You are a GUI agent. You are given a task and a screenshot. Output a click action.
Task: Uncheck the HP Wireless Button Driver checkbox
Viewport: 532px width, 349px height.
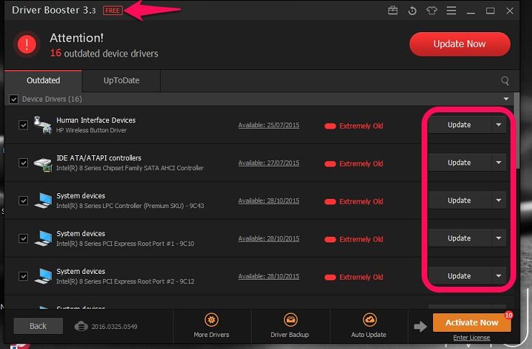(23, 125)
